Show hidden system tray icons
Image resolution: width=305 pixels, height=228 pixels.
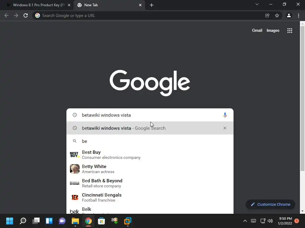[245, 221]
